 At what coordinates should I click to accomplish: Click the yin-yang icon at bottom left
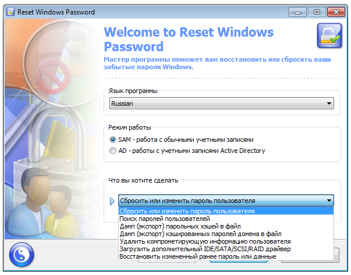pyautogui.click(x=22, y=255)
